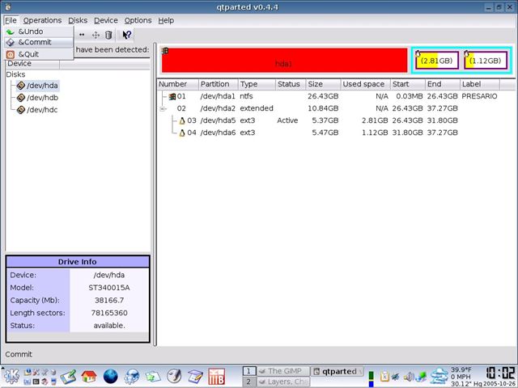The image size is (518, 388).
Task: Sort by the Label column header
Action: pos(480,84)
